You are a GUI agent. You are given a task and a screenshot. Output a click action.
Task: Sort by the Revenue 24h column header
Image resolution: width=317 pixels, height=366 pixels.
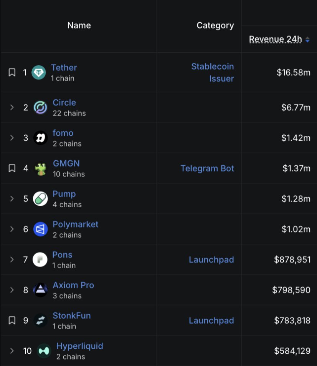275,39
